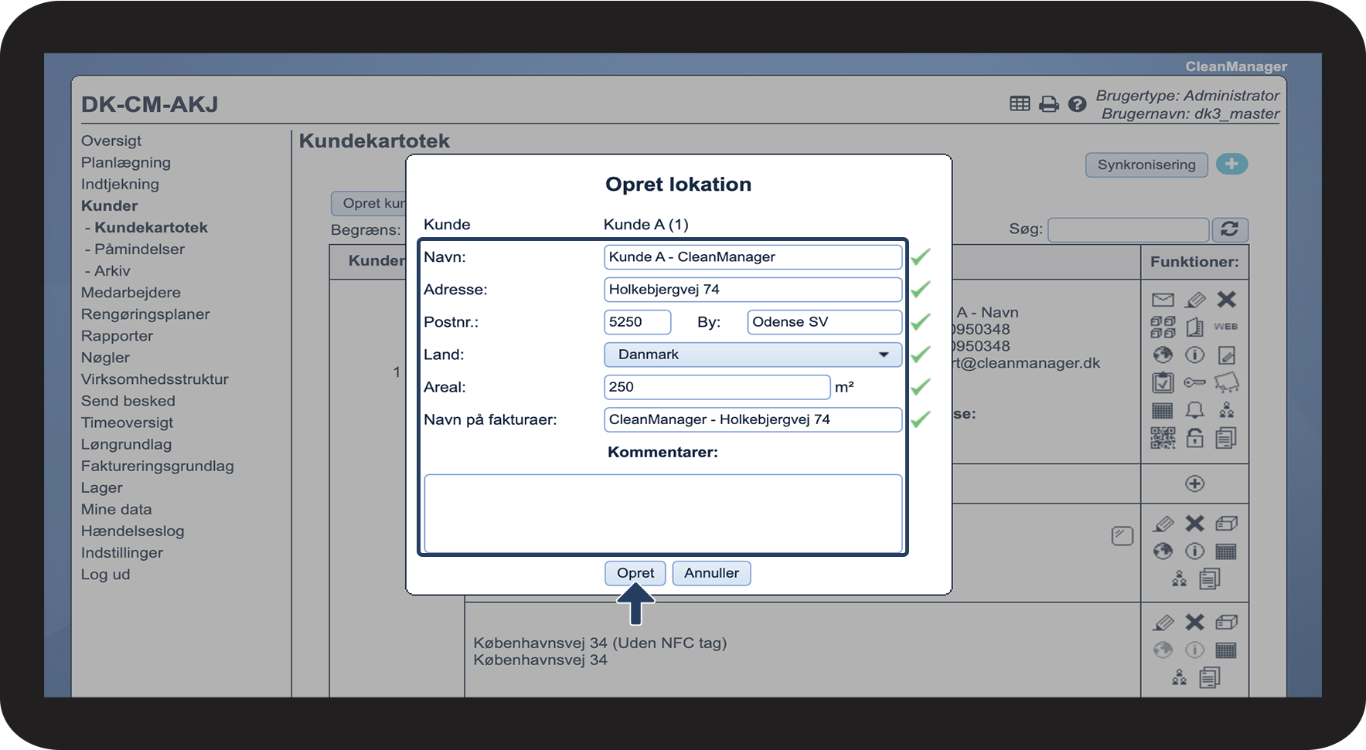Click the refresh icon next to Søg field
Image resolution: width=1366 pixels, height=750 pixels.
pyautogui.click(x=1229, y=229)
